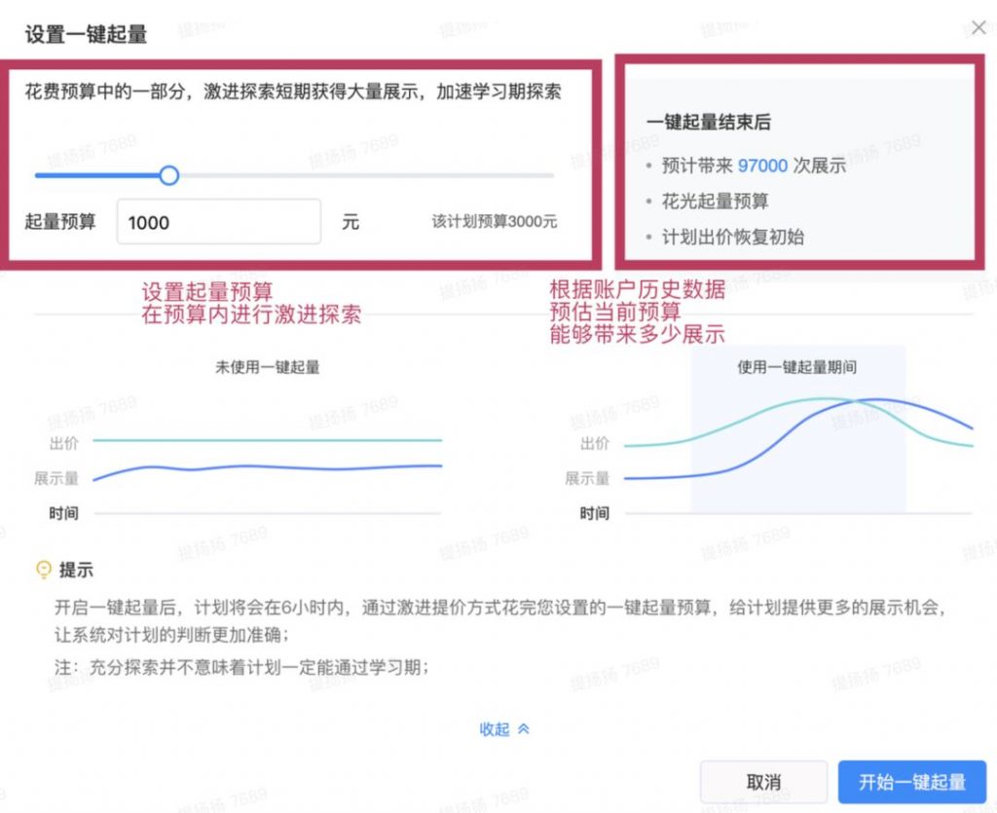
Task: Close the 设置一键起量 dialog
Action: [x=979, y=27]
